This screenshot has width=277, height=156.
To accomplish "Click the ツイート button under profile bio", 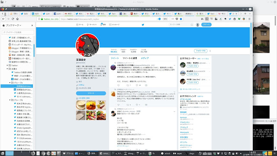I will [91, 93].
